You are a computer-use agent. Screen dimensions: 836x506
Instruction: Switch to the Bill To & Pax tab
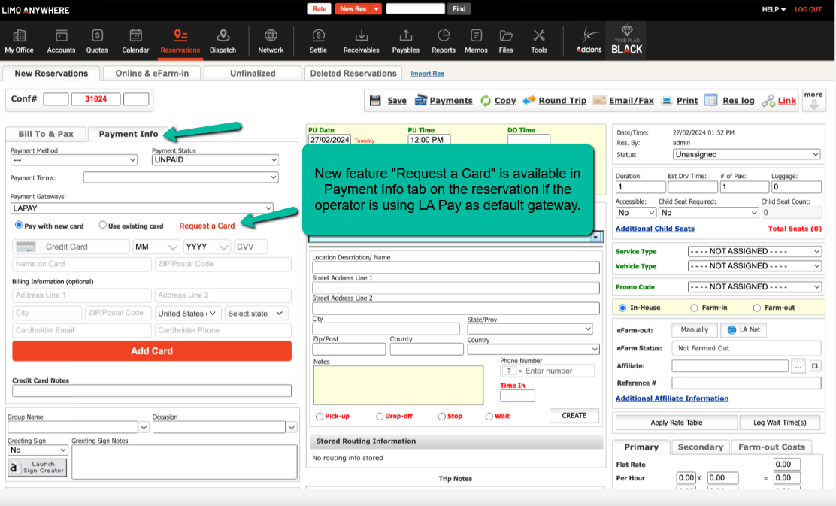[46, 134]
